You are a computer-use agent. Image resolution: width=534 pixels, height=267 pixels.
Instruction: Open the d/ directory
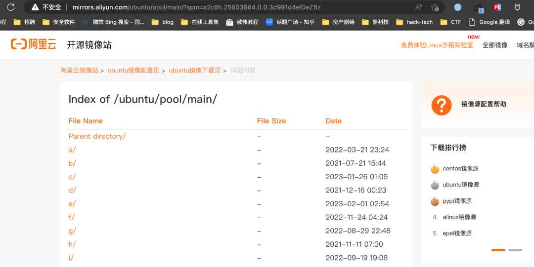click(72, 190)
